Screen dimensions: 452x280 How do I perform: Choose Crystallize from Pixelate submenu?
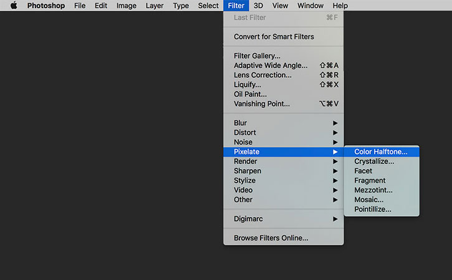(382, 161)
